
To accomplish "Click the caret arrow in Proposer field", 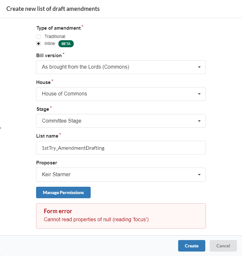I will (x=199, y=175).
